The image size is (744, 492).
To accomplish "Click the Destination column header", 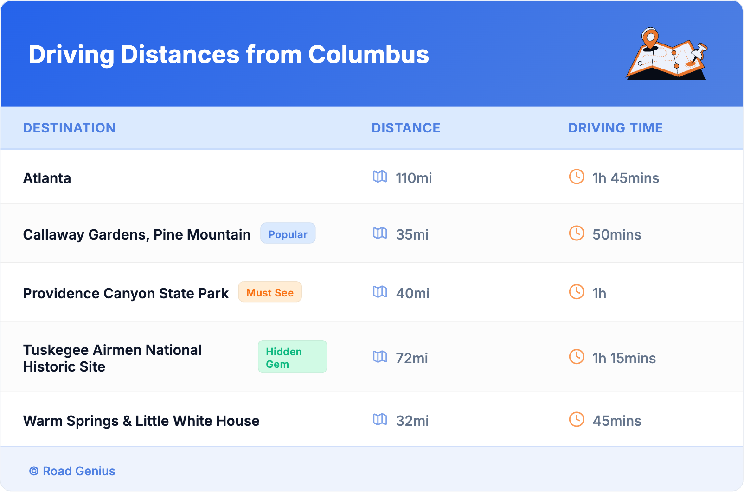I will pyautogui.click(x=69, y=128).
